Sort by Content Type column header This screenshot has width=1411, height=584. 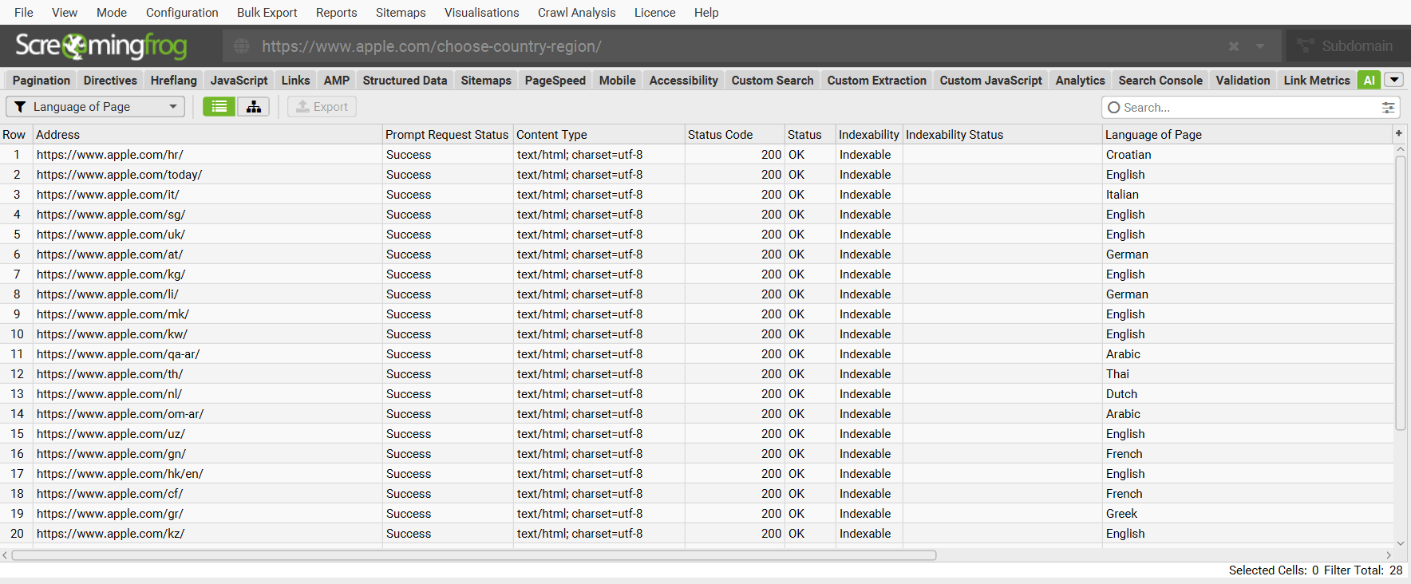pyautogui.click(x=599, y=135)
